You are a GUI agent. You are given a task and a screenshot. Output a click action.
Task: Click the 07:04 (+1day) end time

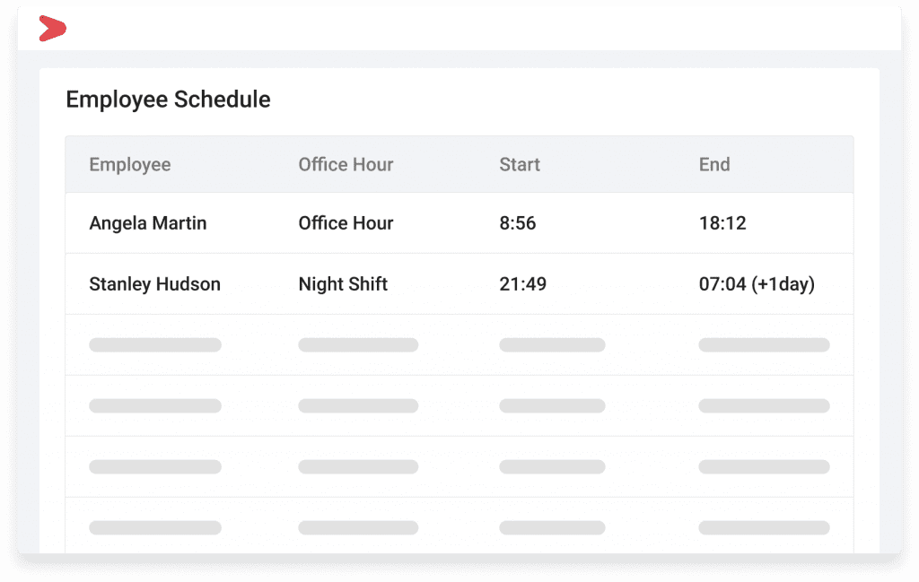tap(757, 283)
